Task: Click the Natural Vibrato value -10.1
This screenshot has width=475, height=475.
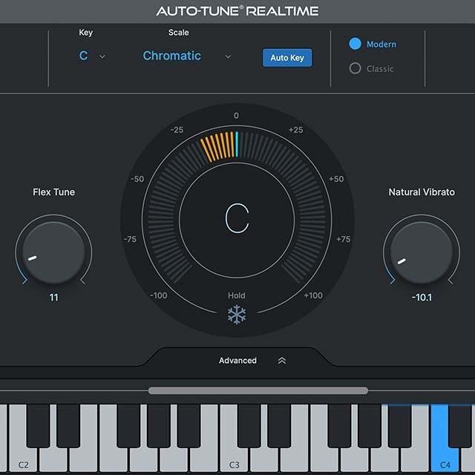Action: click(421, 298)
